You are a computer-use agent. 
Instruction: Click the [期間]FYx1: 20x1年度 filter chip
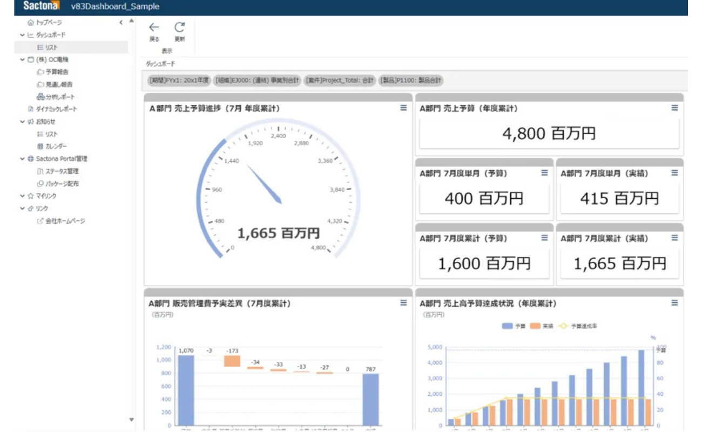(178, 80)
